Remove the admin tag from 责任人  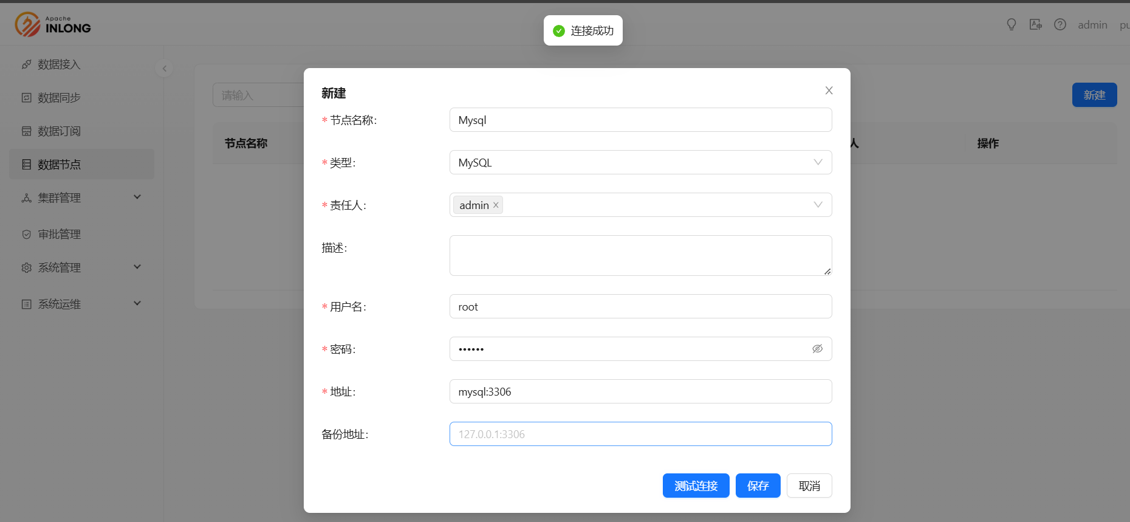click(x=496, y=205)
